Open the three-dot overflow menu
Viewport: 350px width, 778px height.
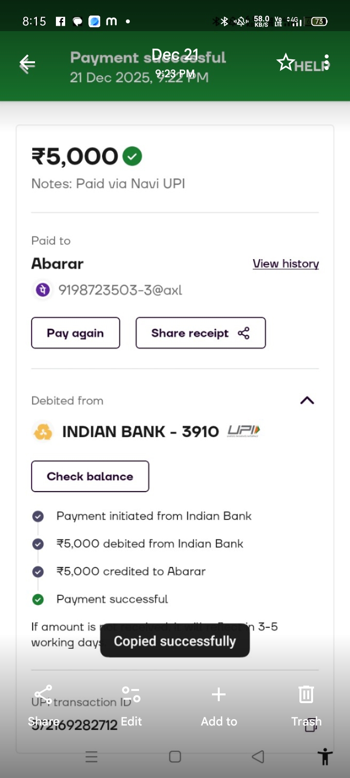click(327, 62)
